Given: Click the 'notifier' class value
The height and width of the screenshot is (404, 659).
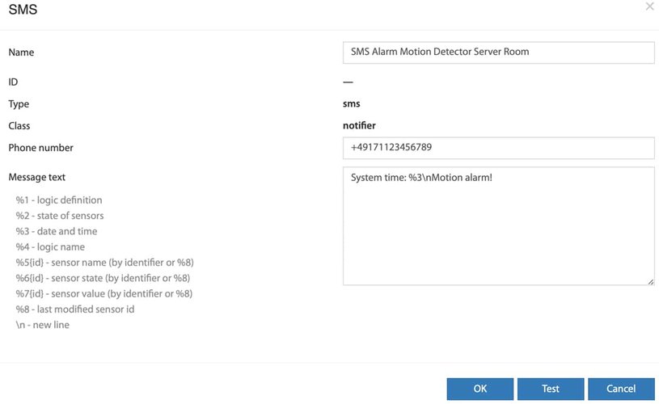Looking at the screenshot, I should tap(359, 125).
